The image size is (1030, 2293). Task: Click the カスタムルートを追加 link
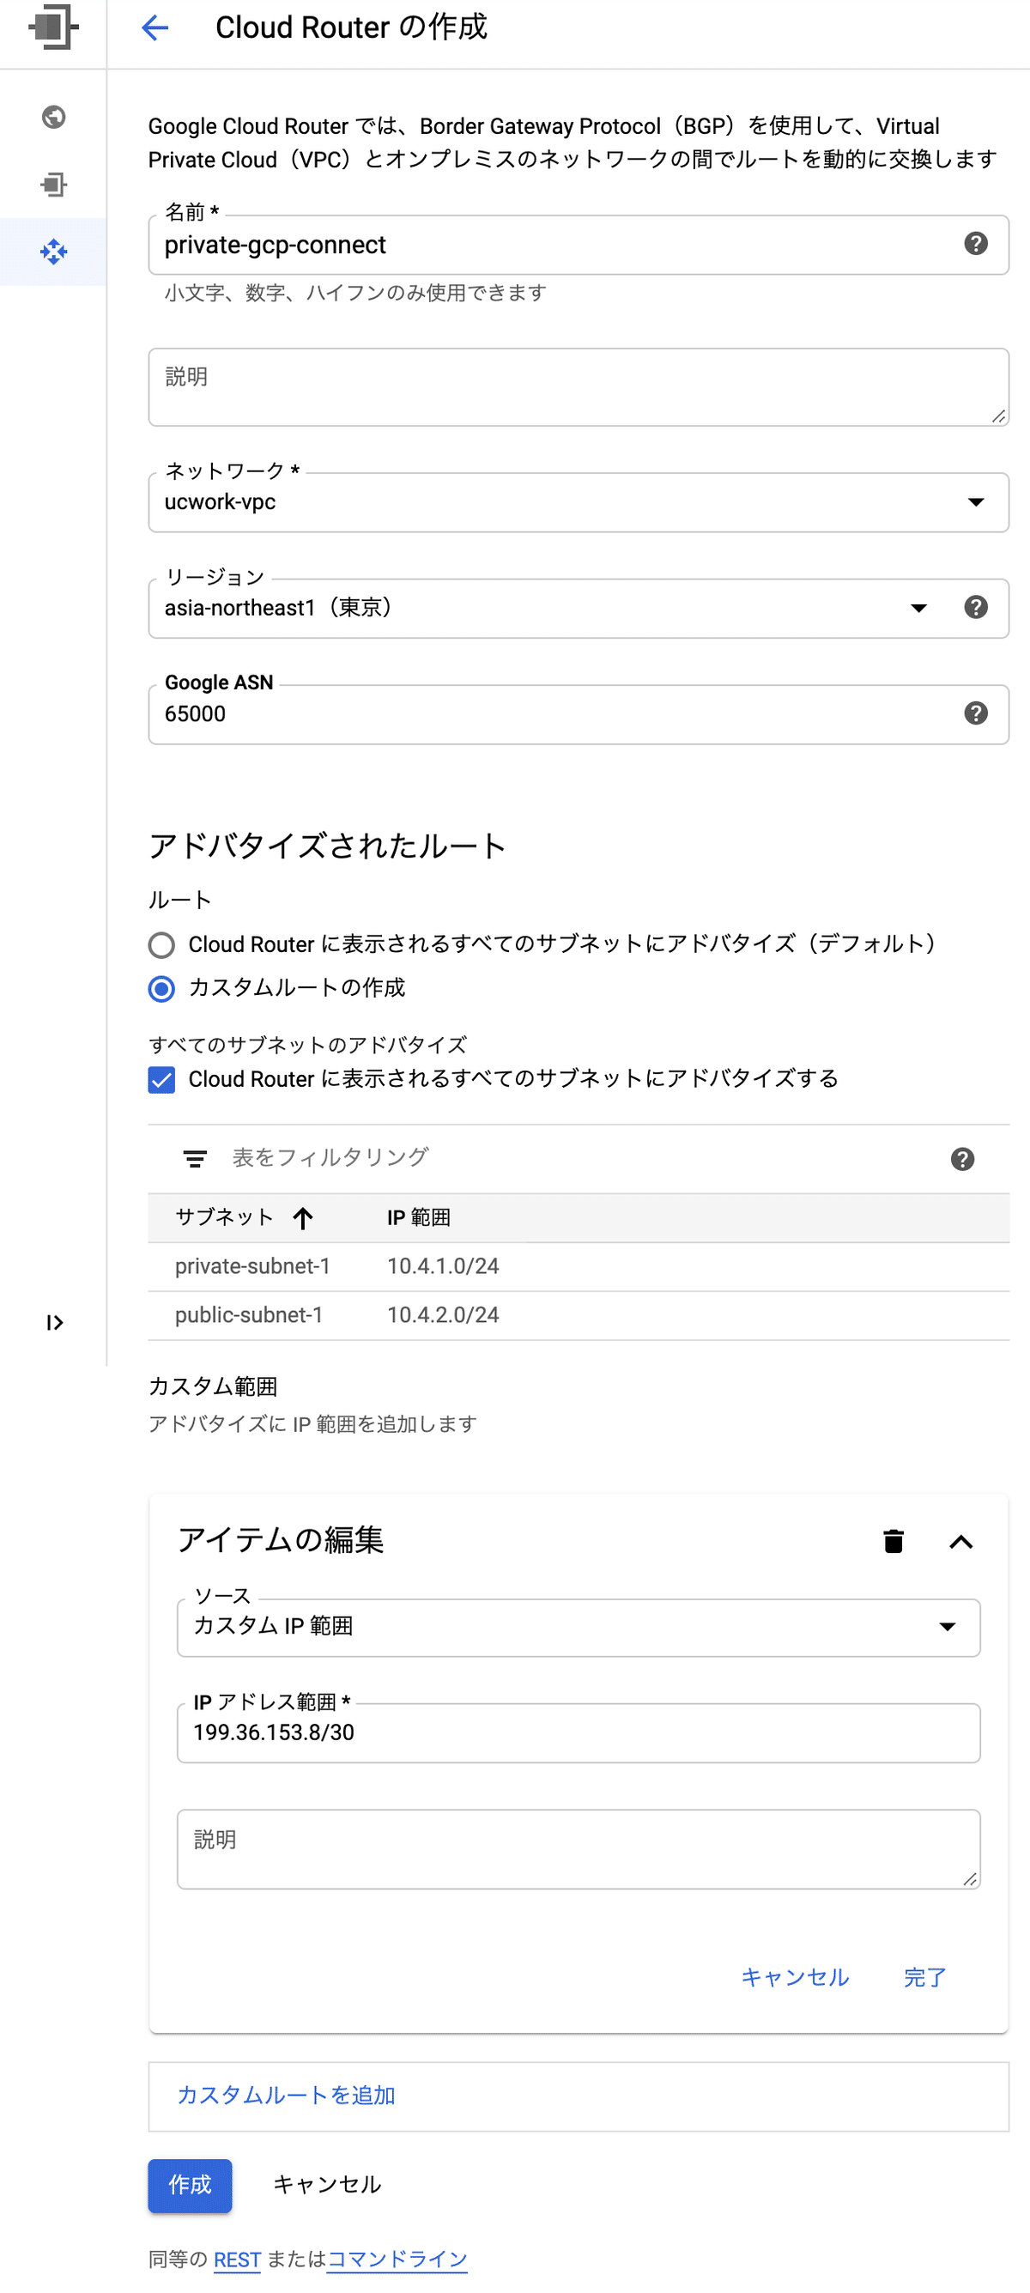click(287, 2095)
